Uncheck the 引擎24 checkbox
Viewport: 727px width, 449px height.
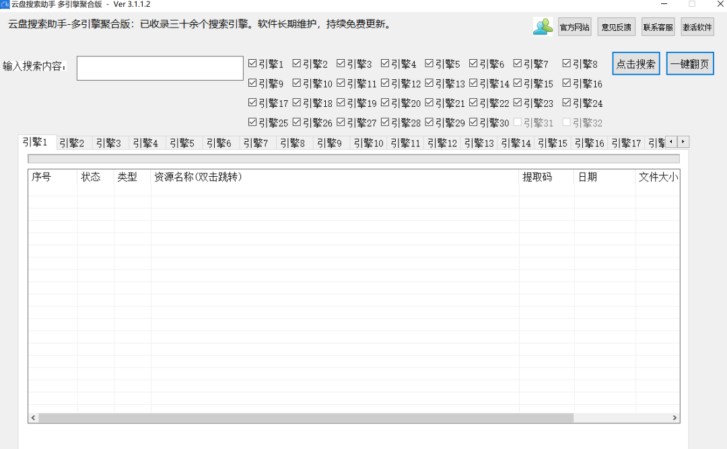tap(567, 102)
